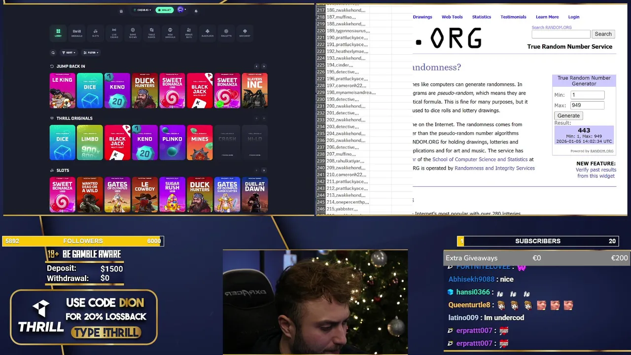Launch Limbo from Thrill Originals row

90,142
